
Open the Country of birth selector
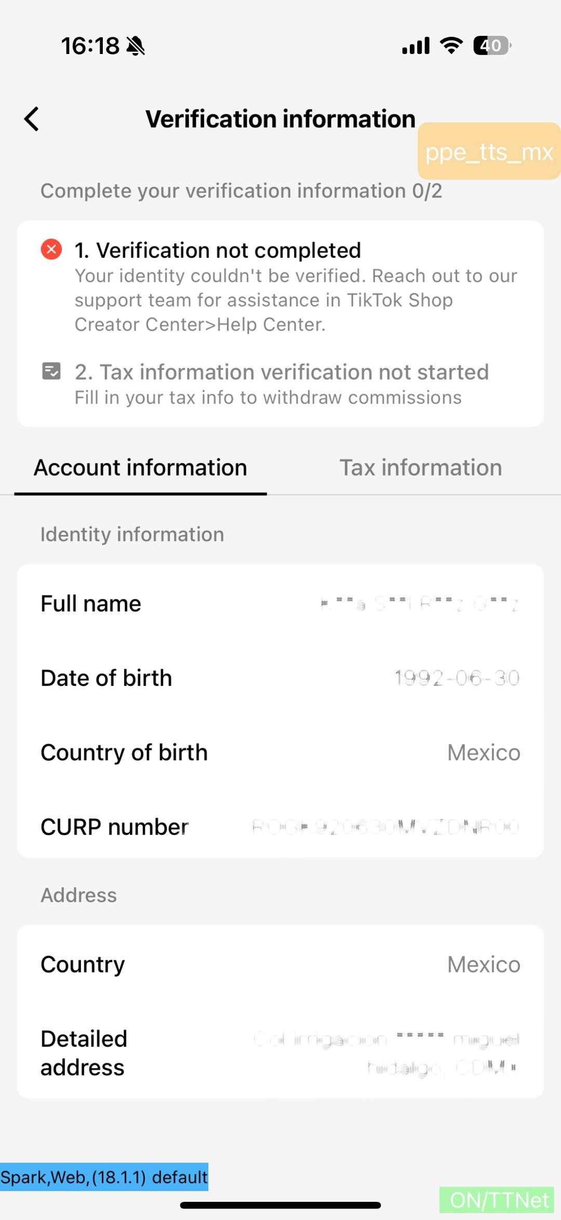(x=280, y=752)
